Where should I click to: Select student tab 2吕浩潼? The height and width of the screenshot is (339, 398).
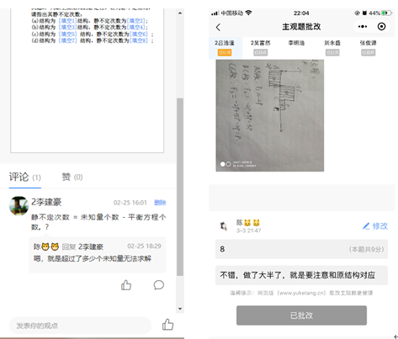225,47
